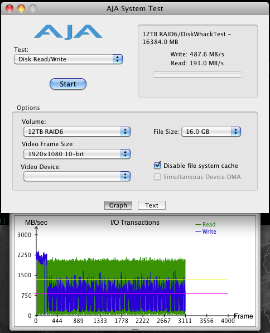Click the 3556 frame axis value
The height and width of the screenshot is (333, 270).
206,321
